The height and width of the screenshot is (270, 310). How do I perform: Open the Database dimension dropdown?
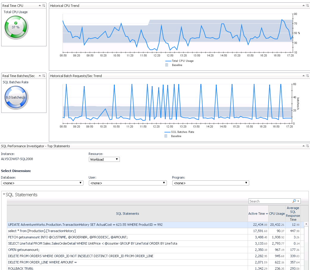tap(42, 183)
